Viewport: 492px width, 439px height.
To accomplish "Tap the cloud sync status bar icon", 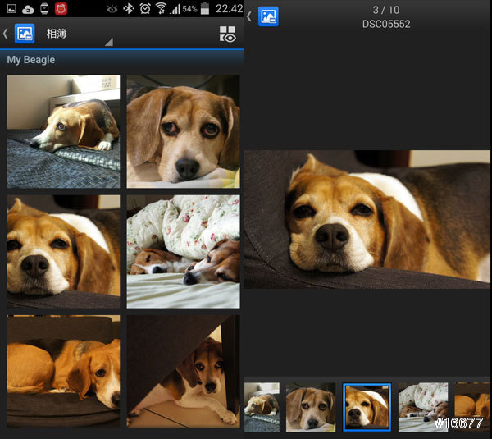I will 28,8.
